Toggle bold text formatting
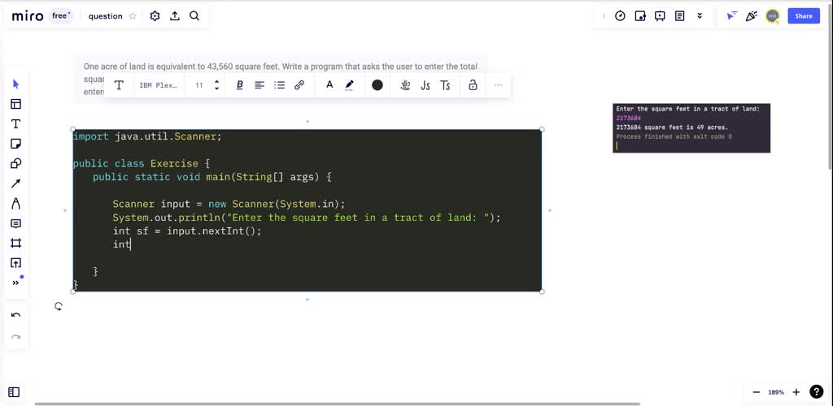Viewport: 833px width, 406px height. point(239,85)
